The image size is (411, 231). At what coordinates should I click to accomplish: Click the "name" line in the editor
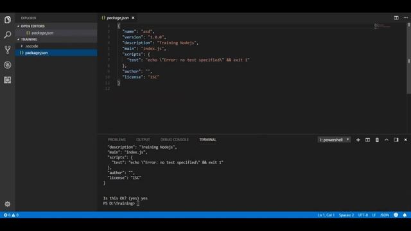click(x=138, y=31)
